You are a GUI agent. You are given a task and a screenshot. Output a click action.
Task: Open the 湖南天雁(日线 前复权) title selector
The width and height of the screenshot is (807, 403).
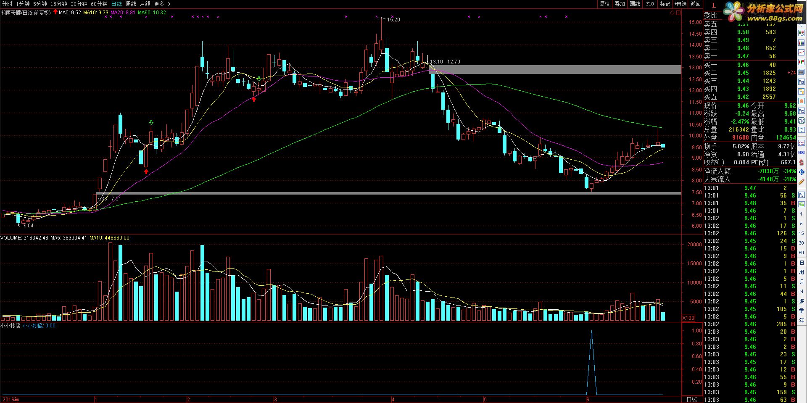(x=26, y=13)
